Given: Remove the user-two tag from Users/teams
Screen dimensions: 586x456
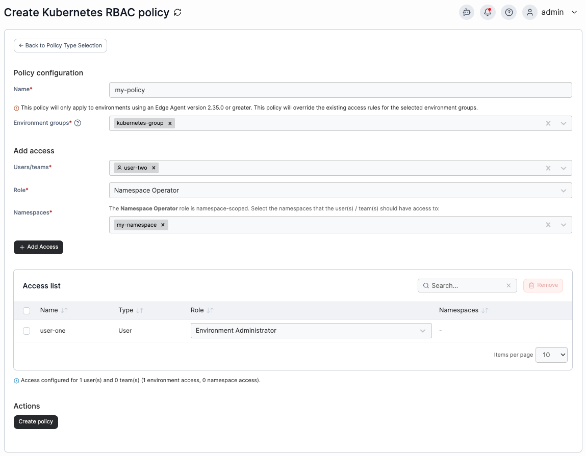Looking at the screenshot, I should point(154,168).
